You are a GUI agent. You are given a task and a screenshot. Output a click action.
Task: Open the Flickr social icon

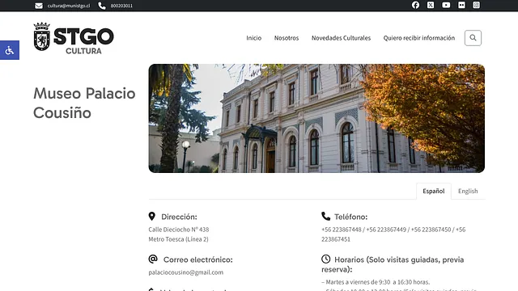click(461, 5)
